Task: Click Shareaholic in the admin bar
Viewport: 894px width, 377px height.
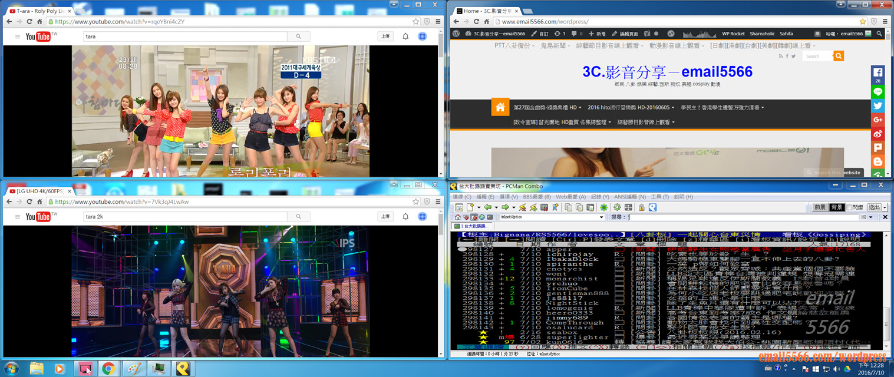Action: pos(762,34)
